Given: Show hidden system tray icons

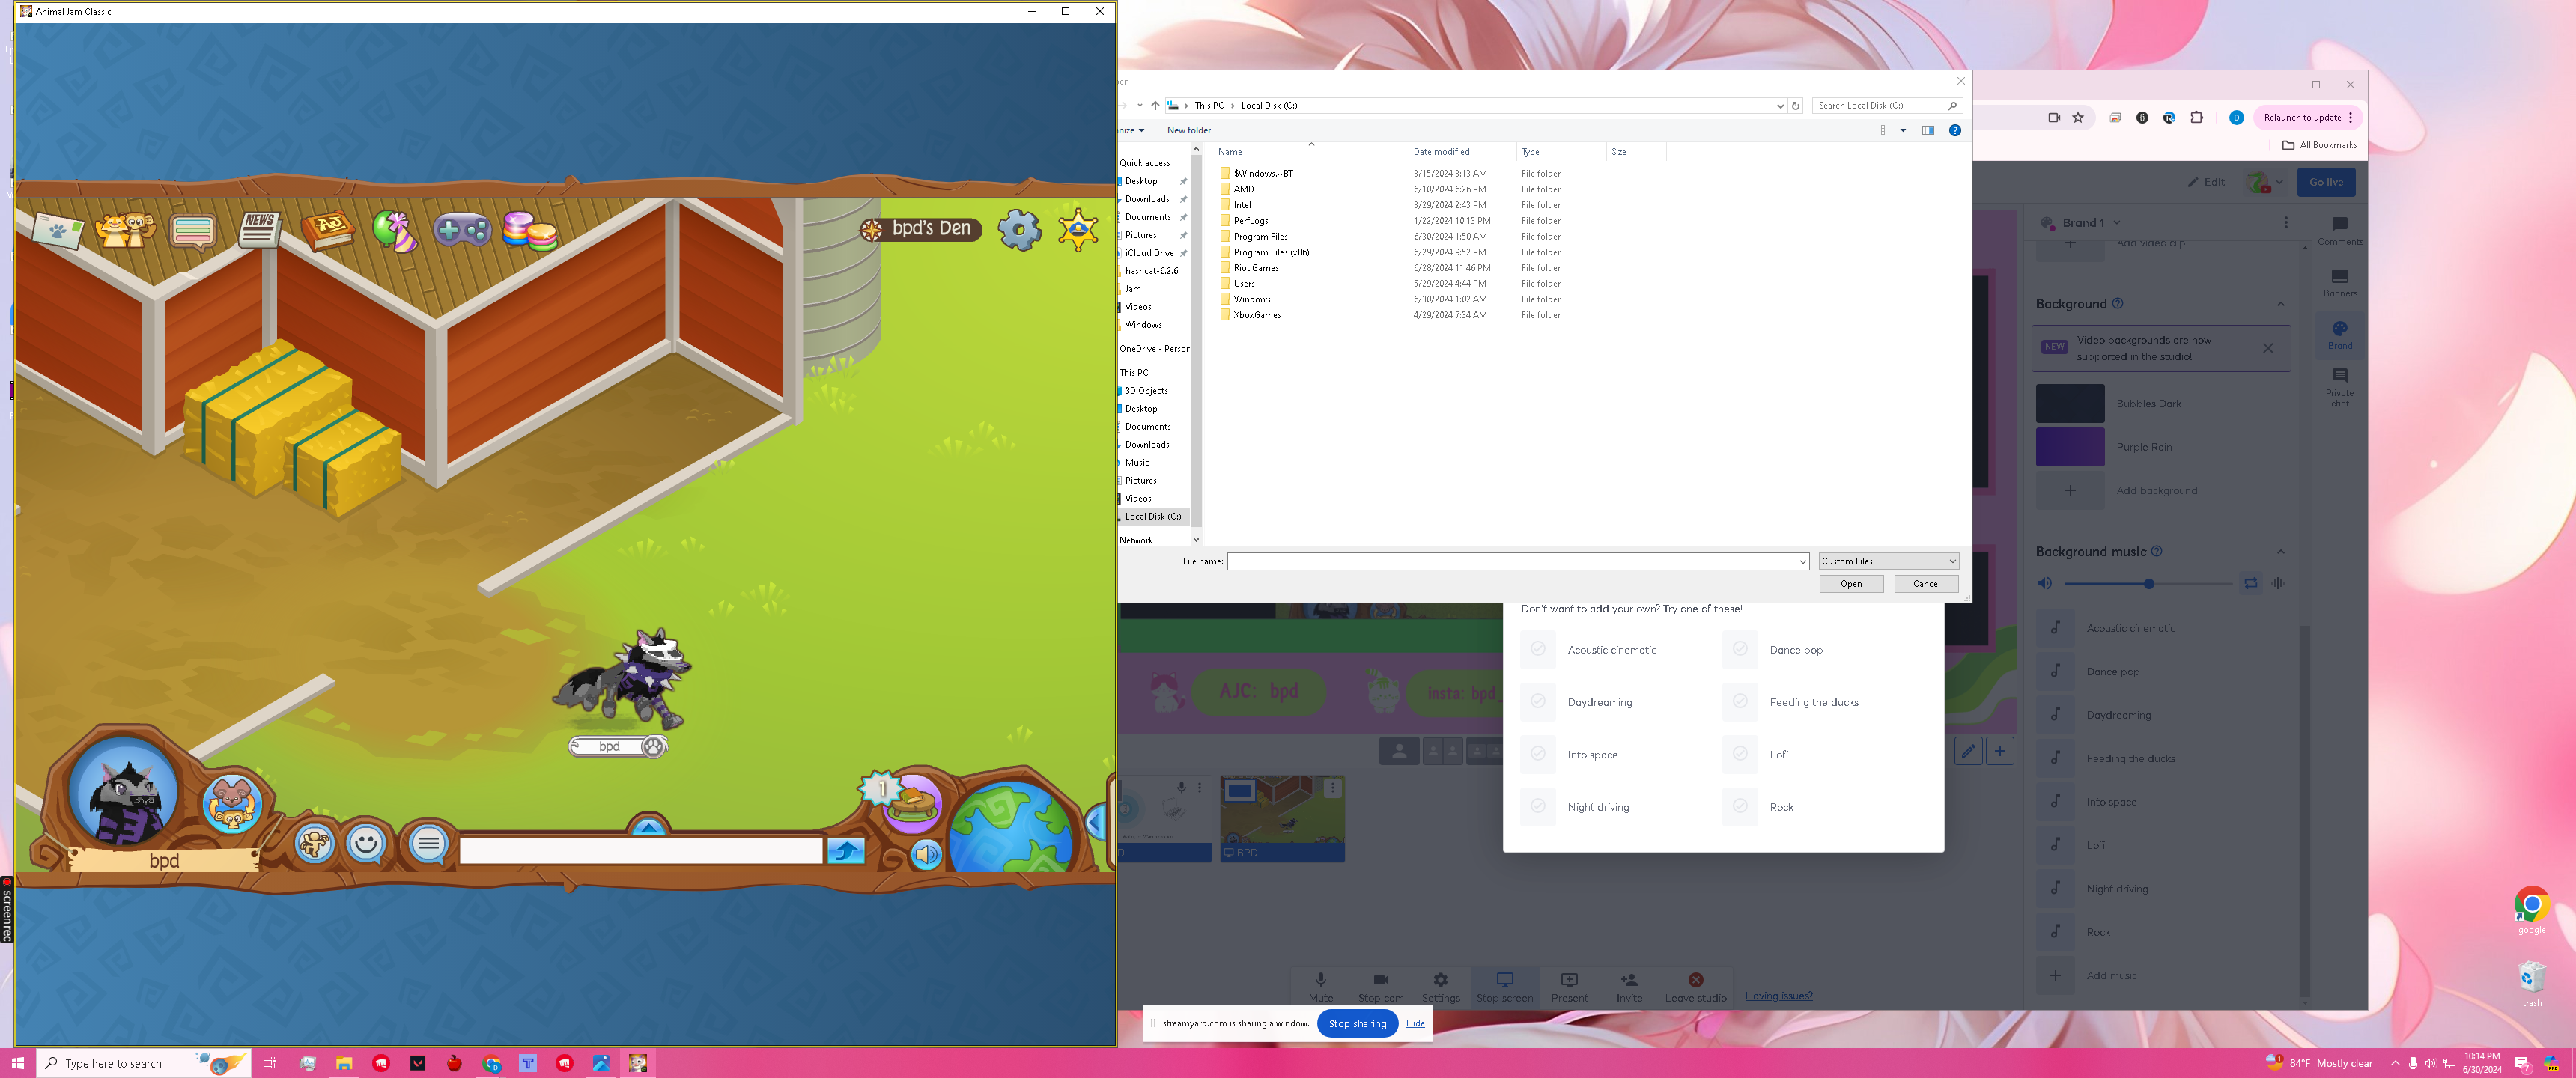Looking at the screenshot, I should (2394, 1063).
